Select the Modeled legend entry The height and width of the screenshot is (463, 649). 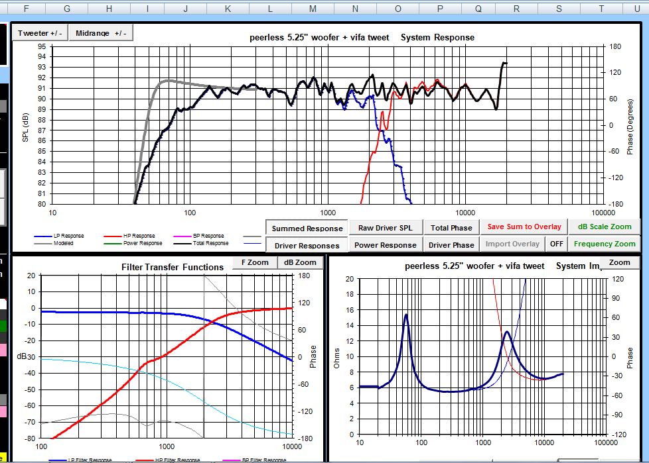point(54,243)
